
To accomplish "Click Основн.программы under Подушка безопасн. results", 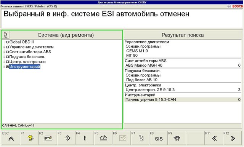I will [143, 75].
